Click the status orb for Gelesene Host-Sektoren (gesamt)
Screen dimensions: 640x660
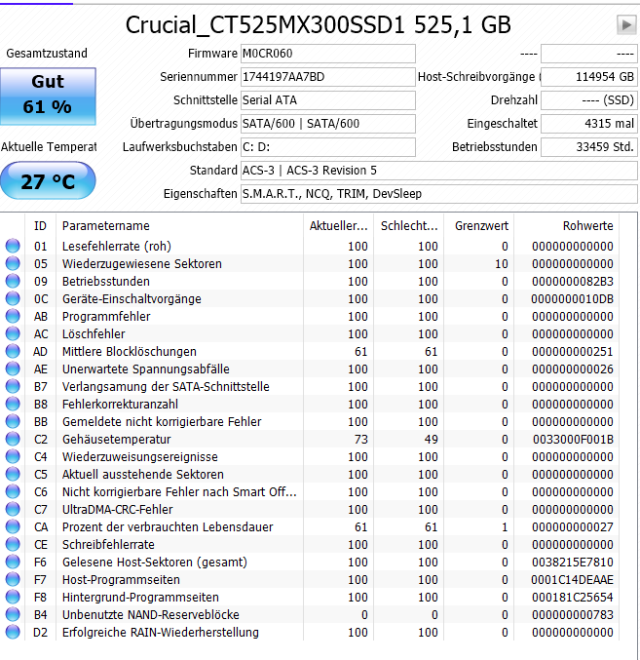[13, 562]
